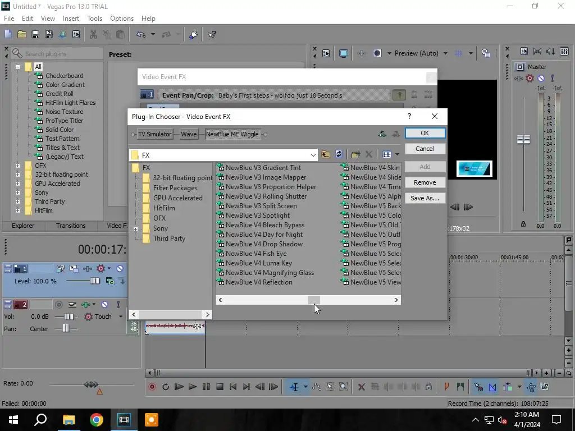Screen dimensions: 575x431
Task: Click the New project icon in main toolbar
Action: pos(8,34)
